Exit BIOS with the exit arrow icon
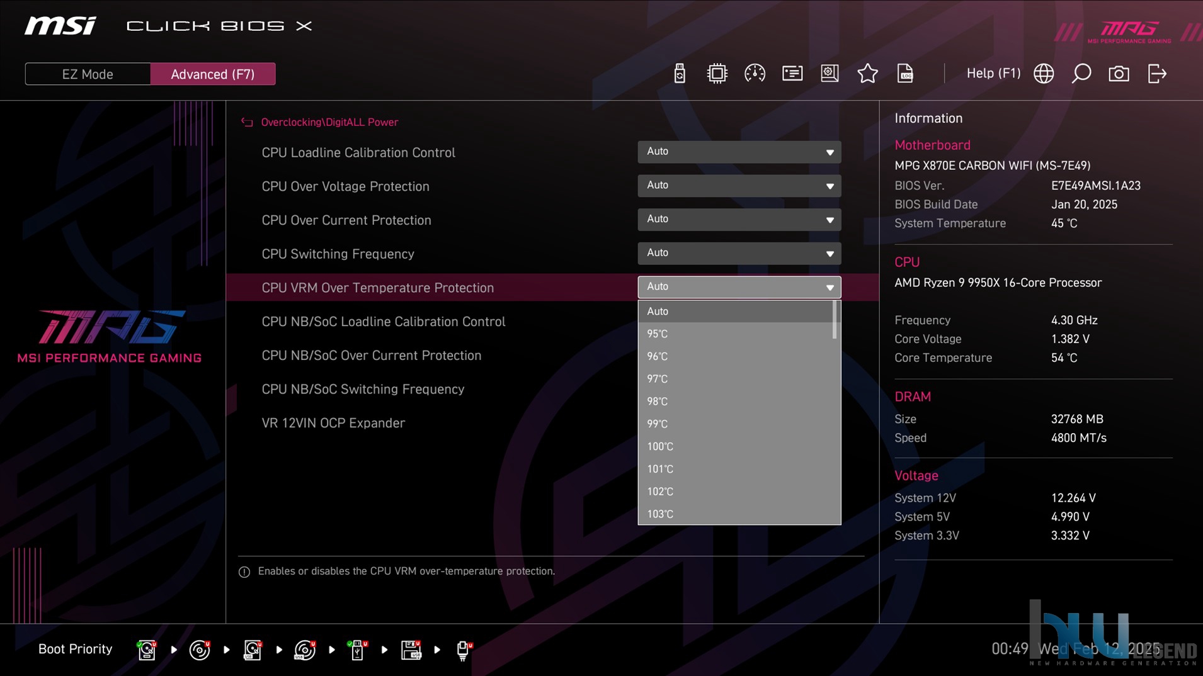This screenshot has width=1203, height=676. tap(1157, 74)
